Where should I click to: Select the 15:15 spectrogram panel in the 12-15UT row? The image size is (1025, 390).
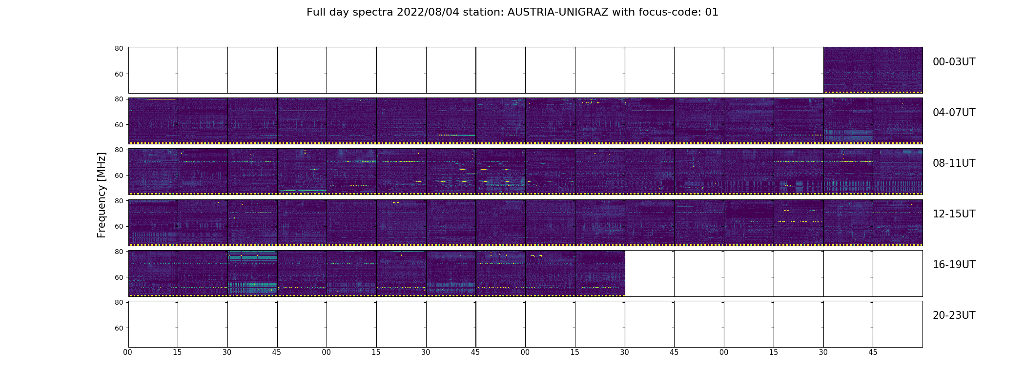[x=799, y=222]
